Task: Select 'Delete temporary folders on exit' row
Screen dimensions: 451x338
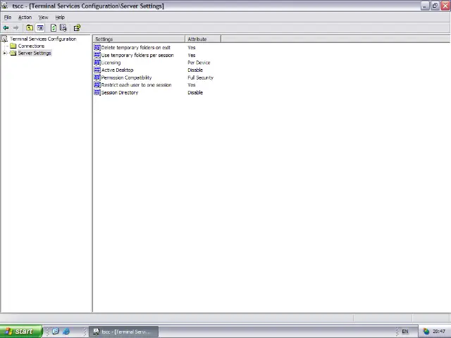Action: 136,47
